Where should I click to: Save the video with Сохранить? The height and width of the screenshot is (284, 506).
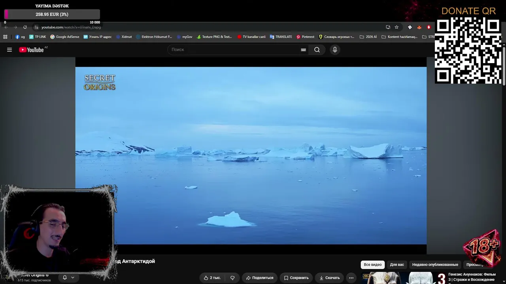point(296,278)
